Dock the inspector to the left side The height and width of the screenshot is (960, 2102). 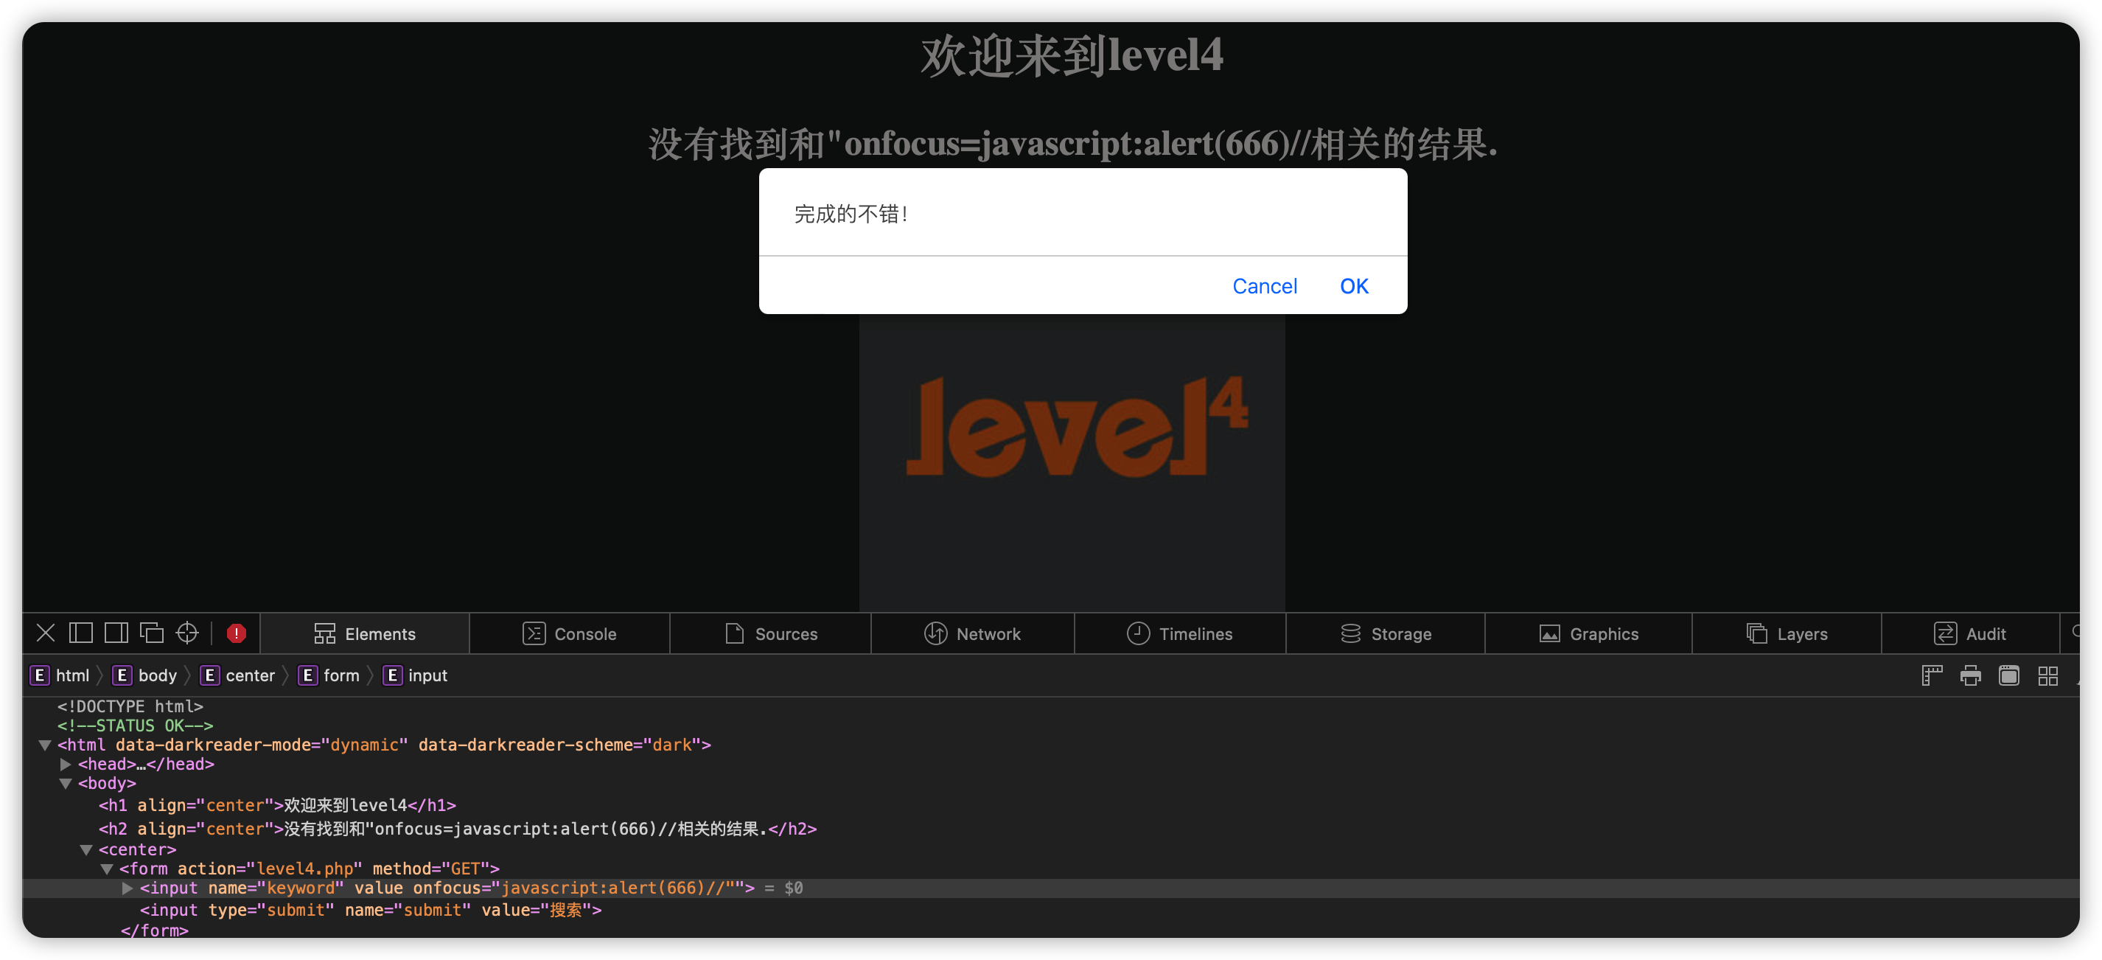tap(81, 633)
